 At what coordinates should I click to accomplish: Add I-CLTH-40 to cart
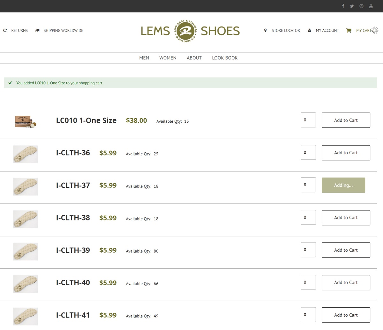coord(346,282)
